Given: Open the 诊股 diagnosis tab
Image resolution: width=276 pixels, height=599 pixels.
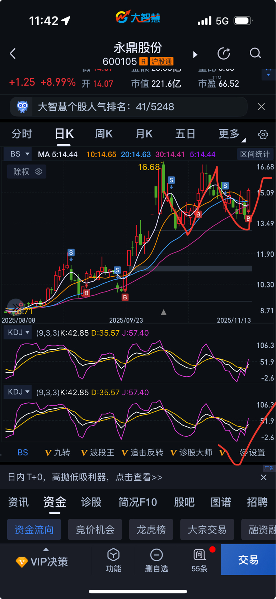Looking at the screenshot, I should click(91, 502).
